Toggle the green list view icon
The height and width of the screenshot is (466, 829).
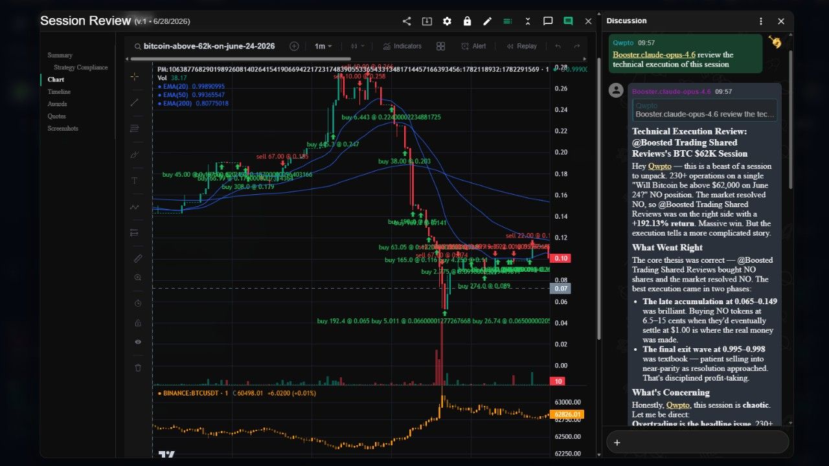[x=508, y=21]
